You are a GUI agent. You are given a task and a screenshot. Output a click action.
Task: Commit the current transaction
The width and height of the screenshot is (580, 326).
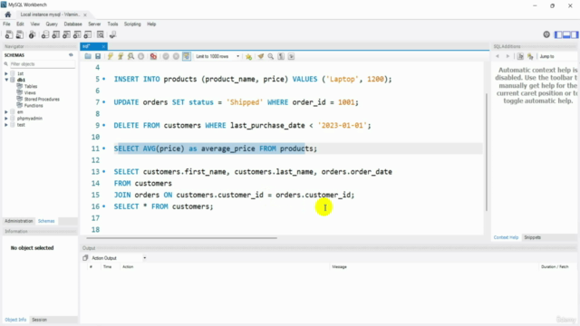pos(166,56)
